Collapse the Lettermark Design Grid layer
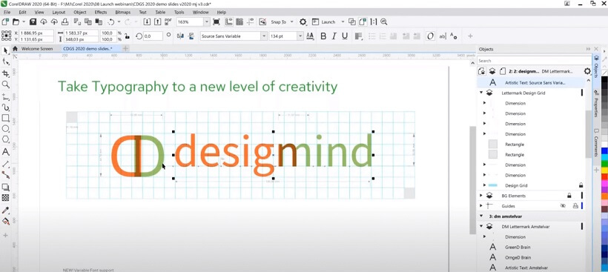The height and width of the screenshot is (272, 608). 481,93
